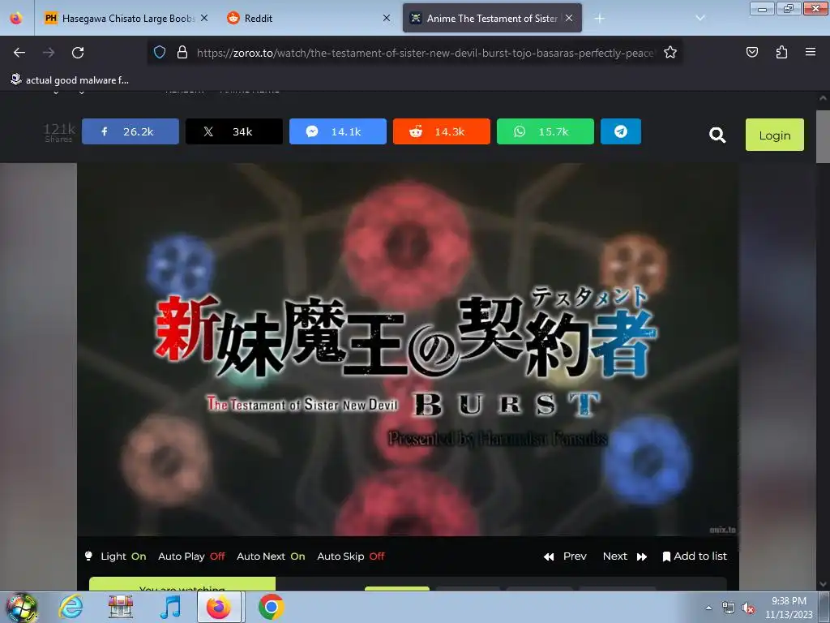Open the archive app on the taskbar
This screenshot has height=623, width=830.
click(121, 607)
